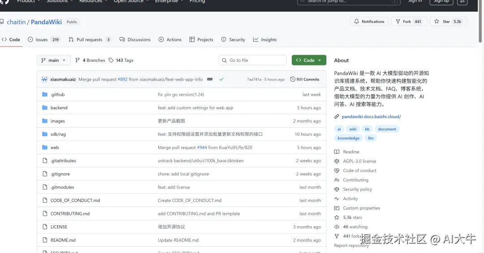Click the CONTRIBUTING.md file icon
The image size is (484, 253).
coord(45,214)
